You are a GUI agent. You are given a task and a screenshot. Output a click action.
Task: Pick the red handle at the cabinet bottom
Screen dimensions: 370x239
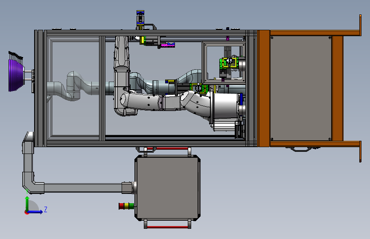pos(168,227)
